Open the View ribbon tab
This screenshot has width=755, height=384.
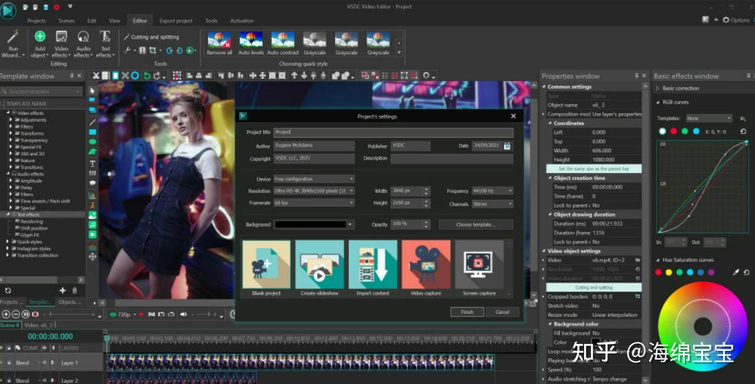click(x=115, y=21)
